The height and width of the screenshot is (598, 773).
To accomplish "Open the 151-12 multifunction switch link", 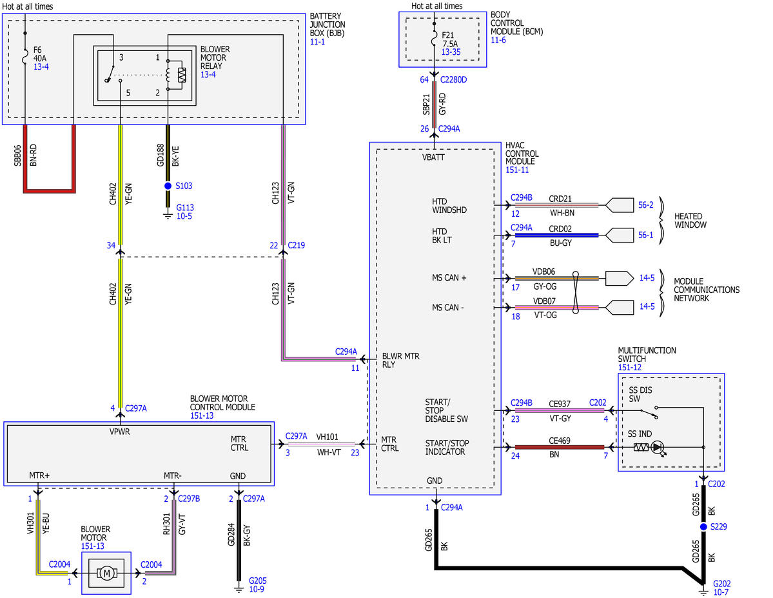I will pyautogui.click(x=629, y=367).
